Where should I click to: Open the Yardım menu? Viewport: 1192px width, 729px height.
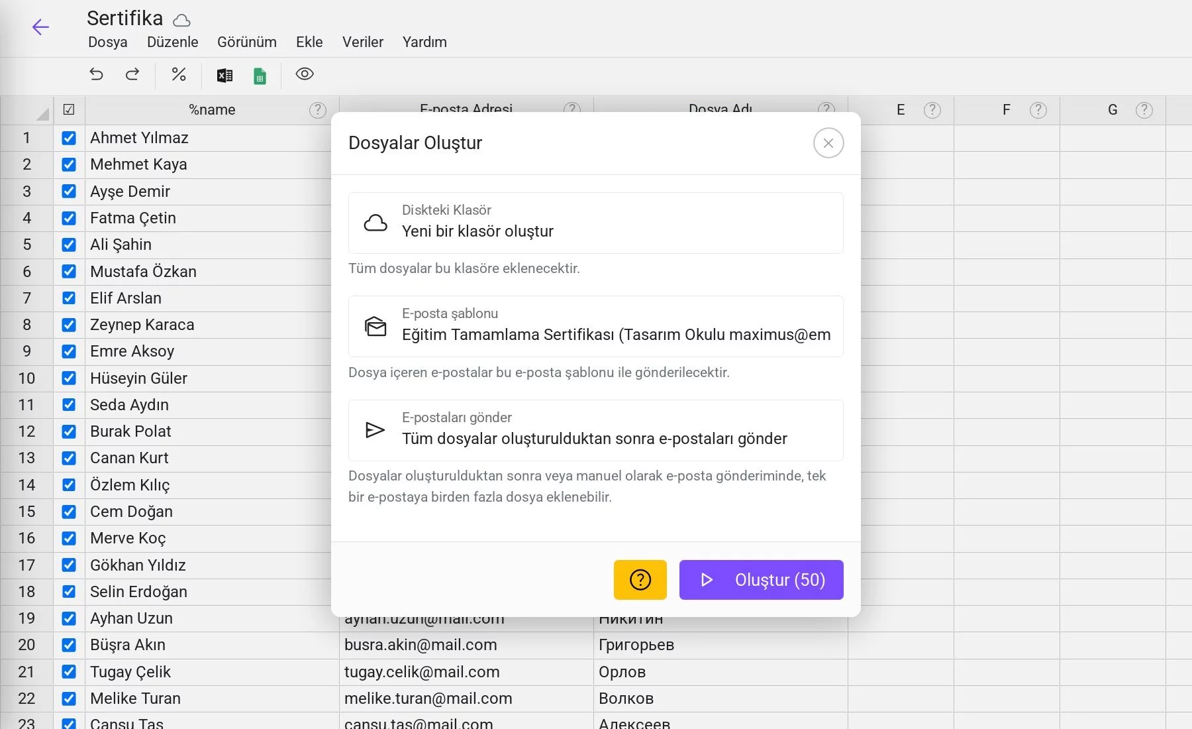(424, 42)
